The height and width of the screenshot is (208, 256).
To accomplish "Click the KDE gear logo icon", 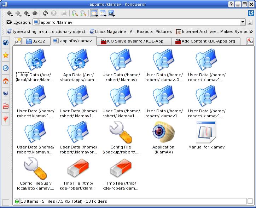I will tap(251, 13).
